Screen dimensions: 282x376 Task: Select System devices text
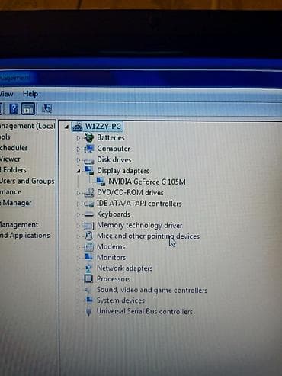pos(120,300)
